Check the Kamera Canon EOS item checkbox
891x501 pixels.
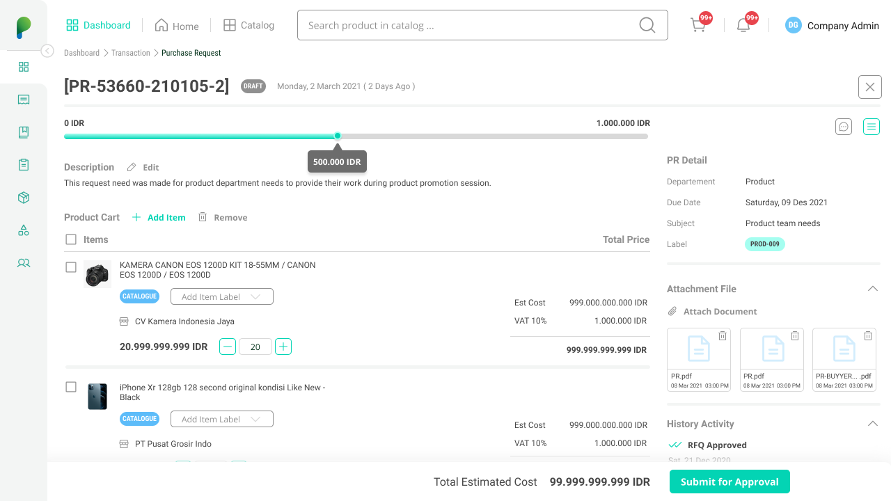71,267
